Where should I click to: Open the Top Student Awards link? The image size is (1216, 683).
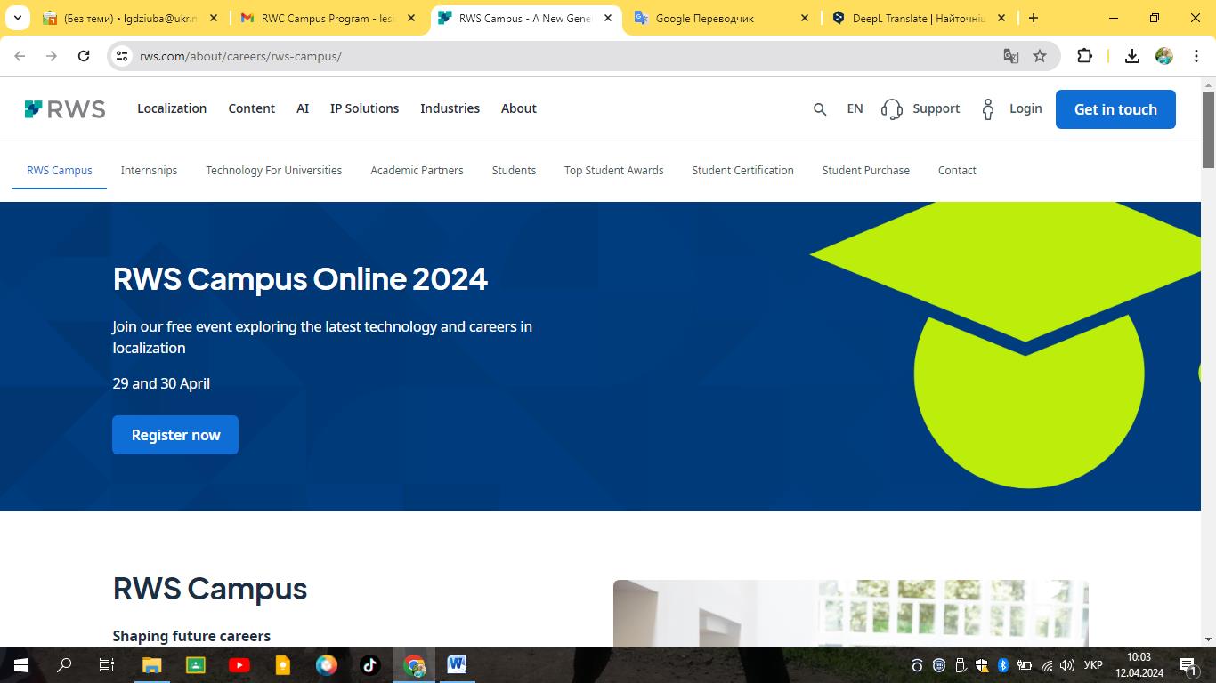pos(614,170)
